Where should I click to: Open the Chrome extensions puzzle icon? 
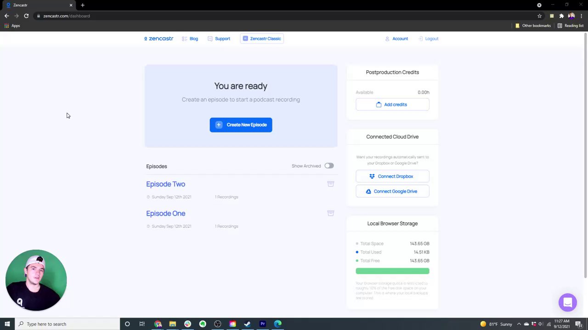(x=561, y=16)
